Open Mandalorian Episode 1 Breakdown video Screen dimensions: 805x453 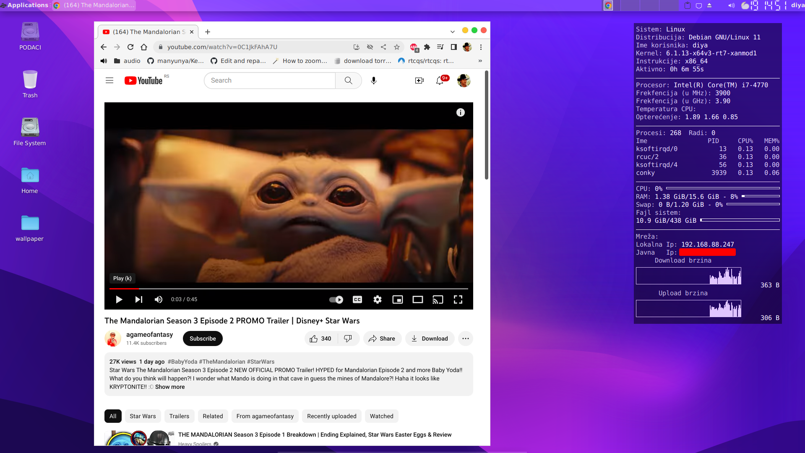[x=315, y=435]
